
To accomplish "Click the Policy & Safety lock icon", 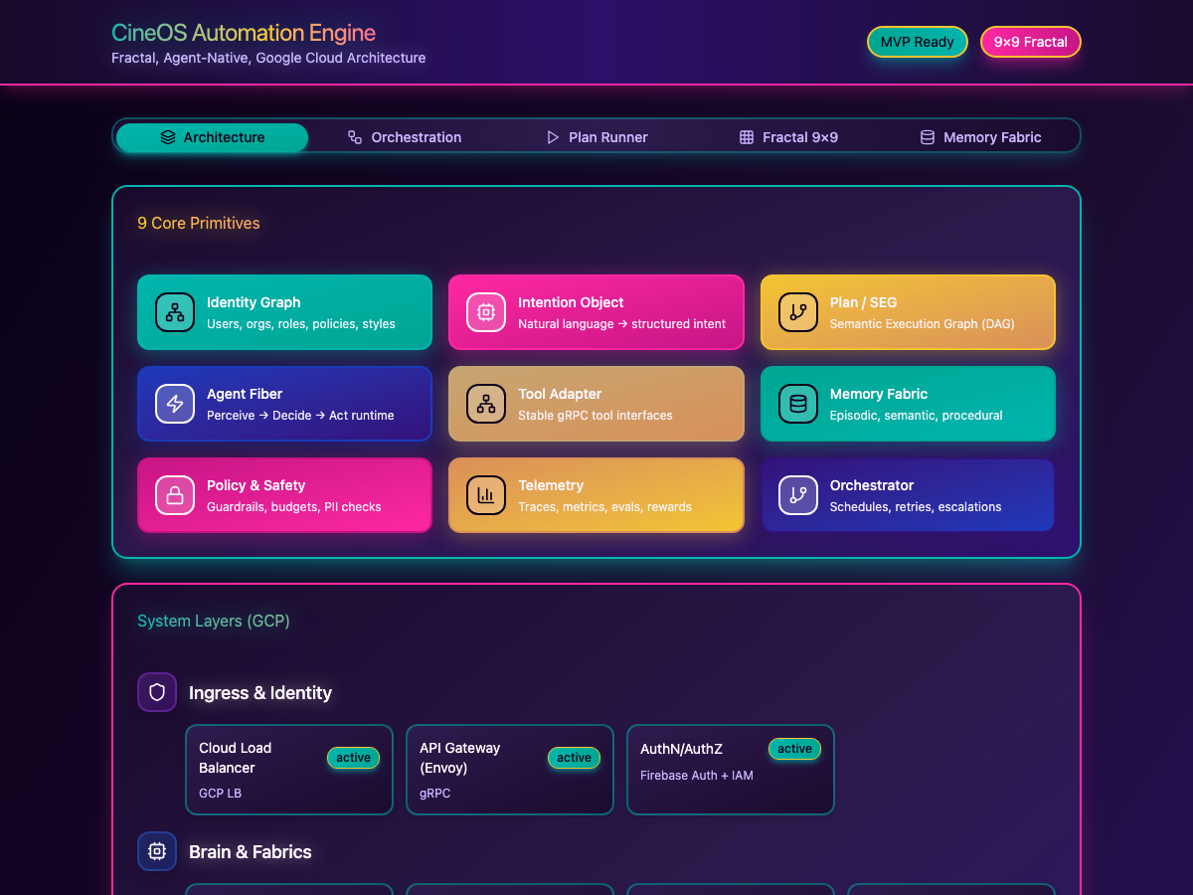I will (175, 495).
